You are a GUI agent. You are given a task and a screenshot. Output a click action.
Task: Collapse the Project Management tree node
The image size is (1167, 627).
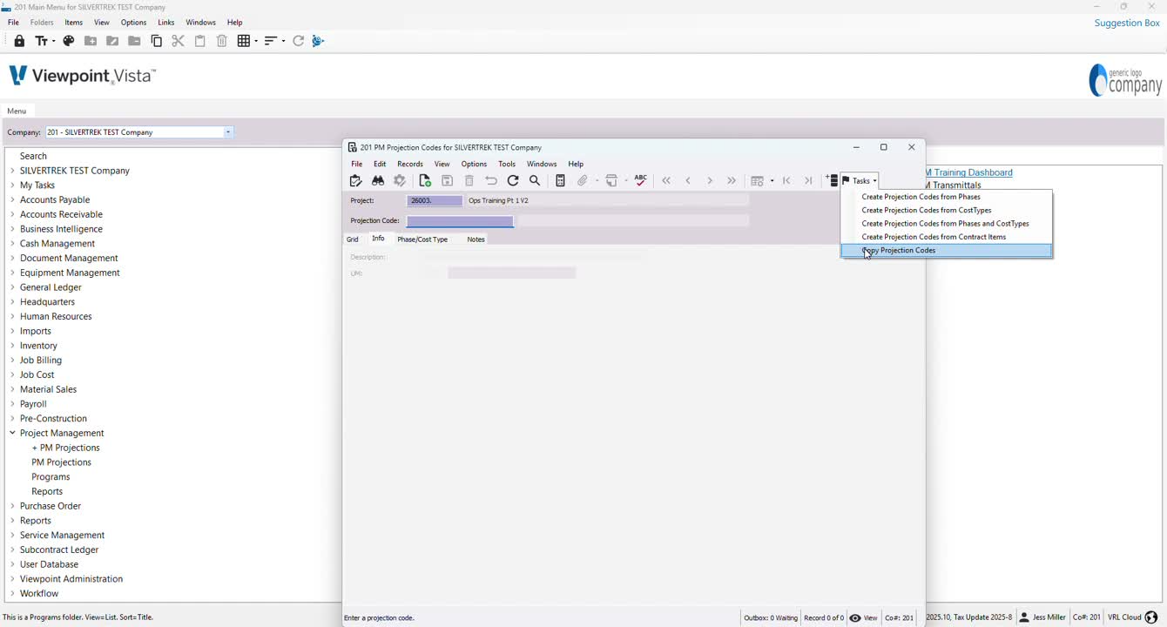12,433
